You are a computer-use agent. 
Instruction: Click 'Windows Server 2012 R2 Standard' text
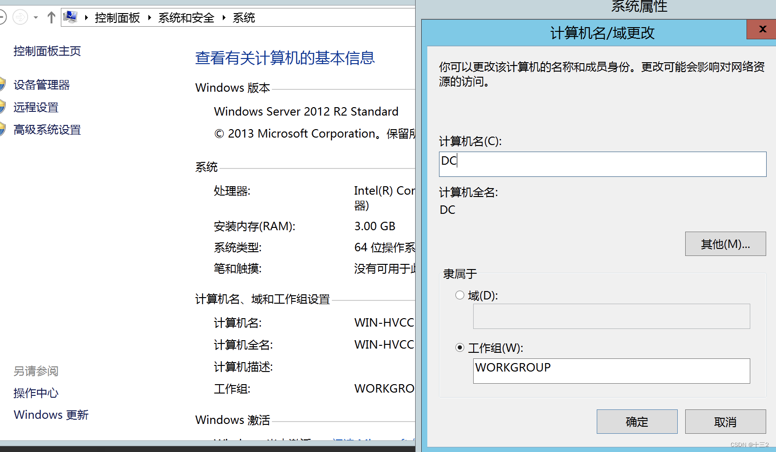click(x=306, y=111)
